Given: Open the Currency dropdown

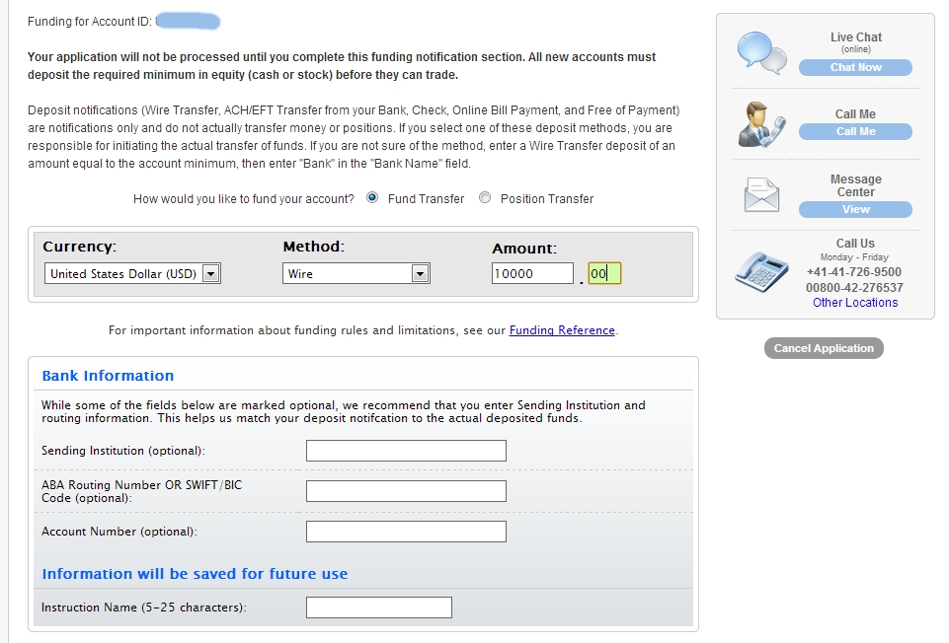Looking at the screenshot, I should click(132, 274).
